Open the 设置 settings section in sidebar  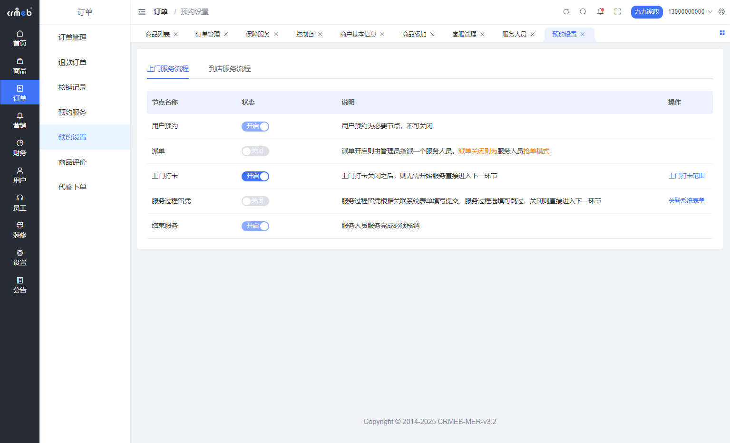click(19, 258)
